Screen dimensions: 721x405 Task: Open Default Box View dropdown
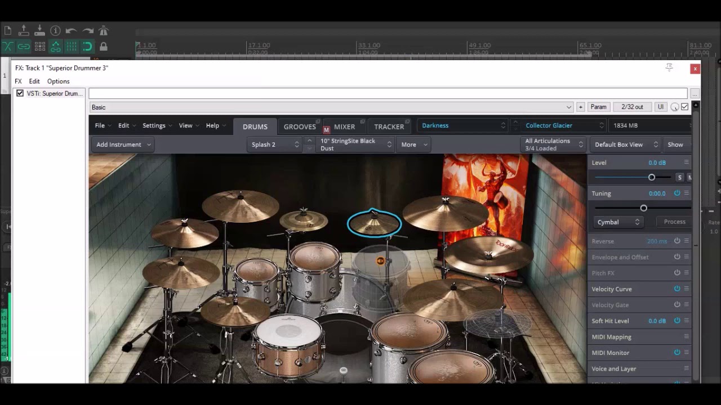626,145
